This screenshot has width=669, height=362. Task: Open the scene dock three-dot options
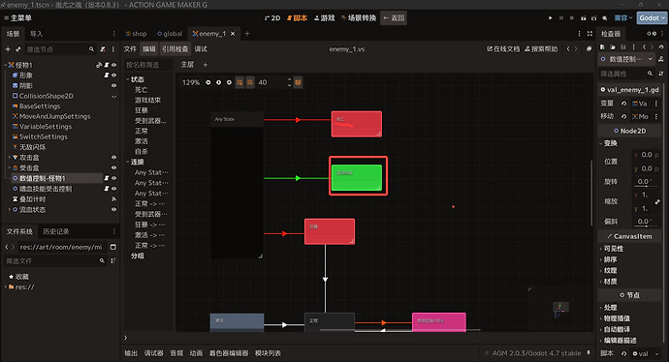113,49
